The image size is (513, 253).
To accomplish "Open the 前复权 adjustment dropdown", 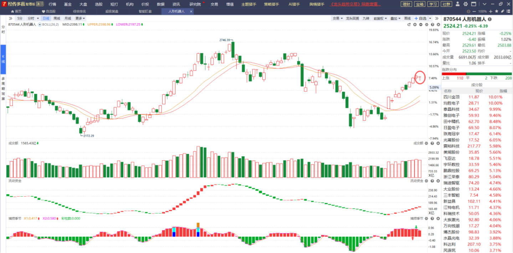I will pos(380,18).
